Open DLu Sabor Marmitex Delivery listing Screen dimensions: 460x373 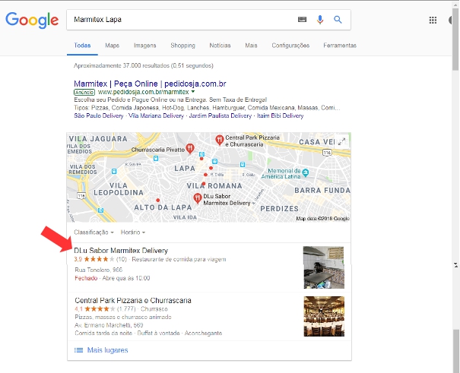coord(121,251)
